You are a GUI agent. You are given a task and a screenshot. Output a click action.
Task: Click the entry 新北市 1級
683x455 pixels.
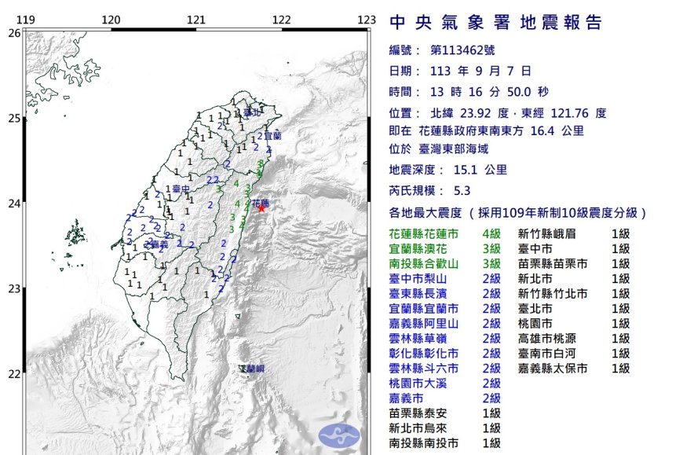click(574, 279)
